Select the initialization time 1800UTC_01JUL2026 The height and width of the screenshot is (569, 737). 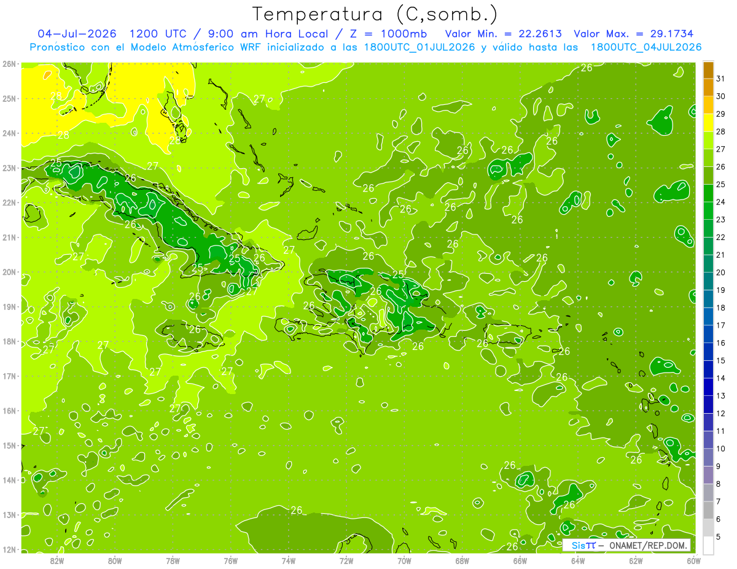coord(419,47)
